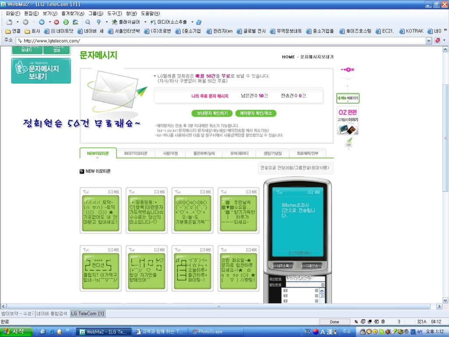The width and height of the screenshot is (449, 337).
Task: Click the magnifier search toolbar icon
Action: 88,22
